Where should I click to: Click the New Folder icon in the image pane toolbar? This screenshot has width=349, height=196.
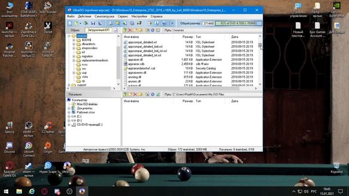pos(135,30)
